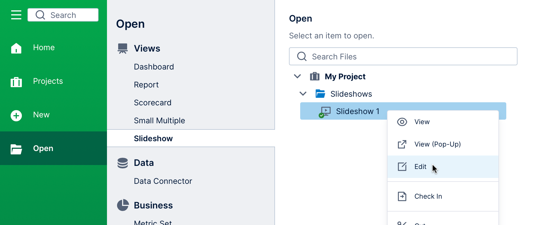Collapse the My Project tree node

tap(297, 76)
